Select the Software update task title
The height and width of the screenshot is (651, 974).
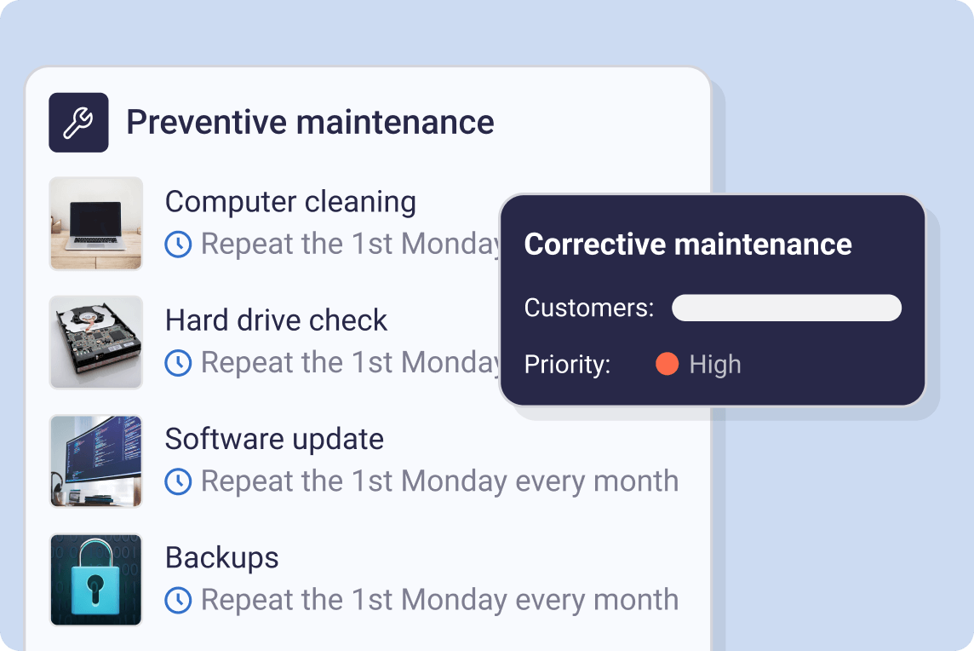click(x=274, y=439)
